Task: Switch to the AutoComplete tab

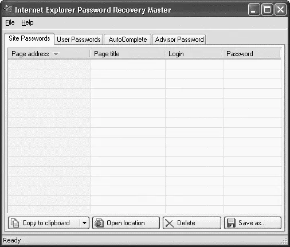Action: [x=128, y=40]
